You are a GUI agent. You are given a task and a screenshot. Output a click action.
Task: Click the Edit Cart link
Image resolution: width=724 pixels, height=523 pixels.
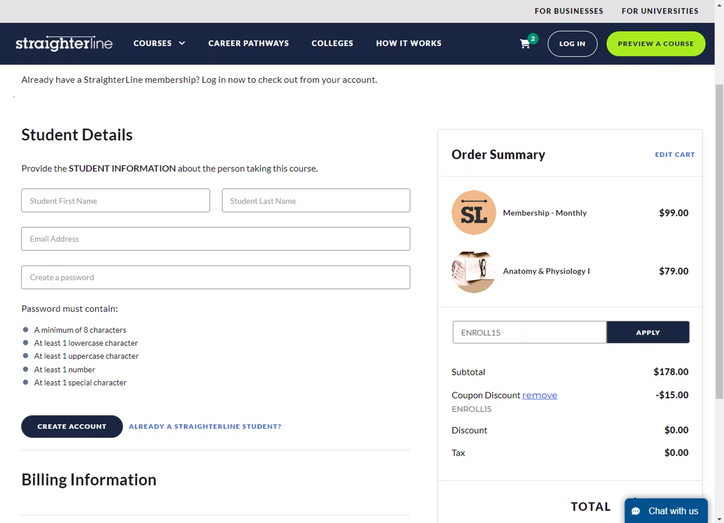pyautogui.click(x=674, y=155)
